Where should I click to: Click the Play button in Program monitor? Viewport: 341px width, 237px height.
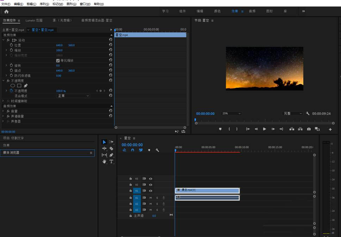[x=265, y=129]
